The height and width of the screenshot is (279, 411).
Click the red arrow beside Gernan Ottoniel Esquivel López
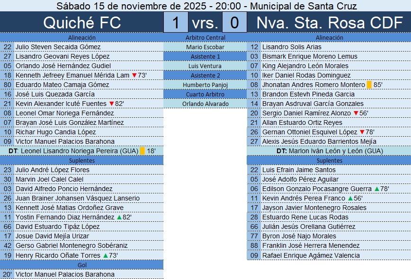362,132
